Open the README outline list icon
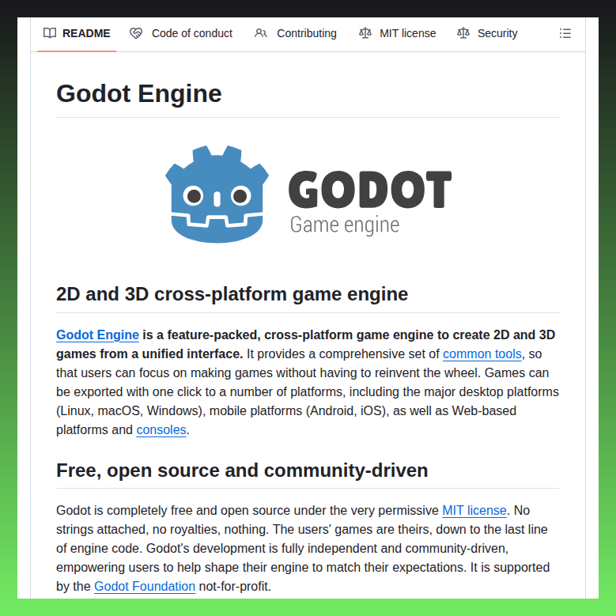616x616 pixels. (x=565, y=33)
